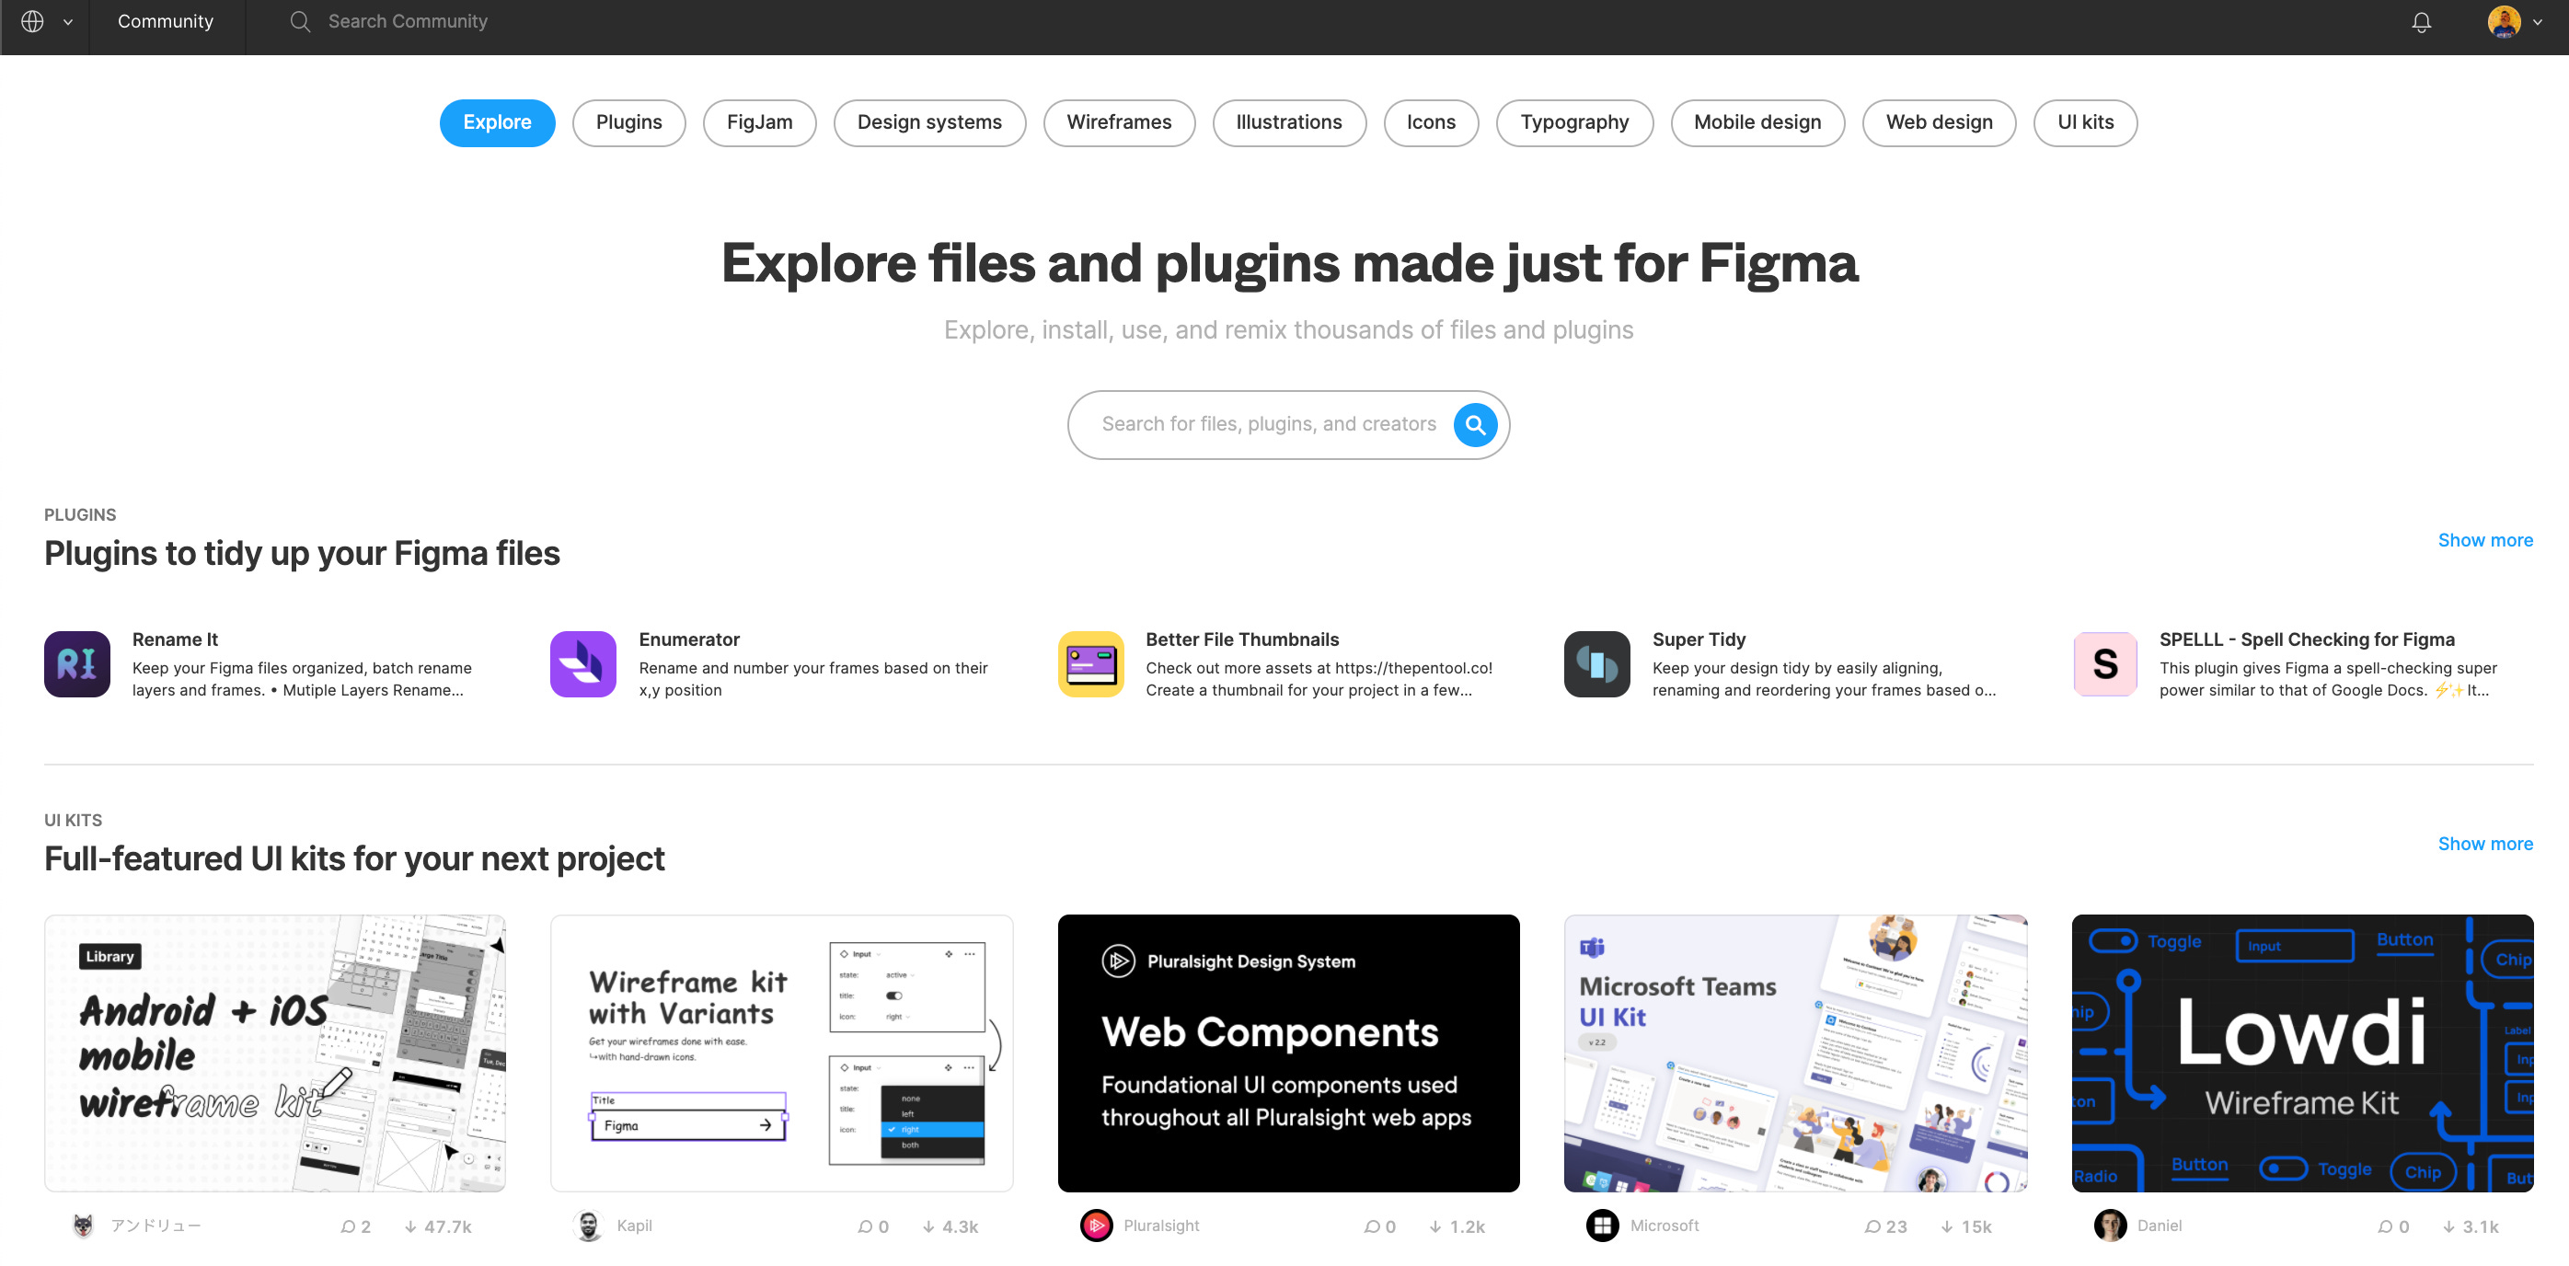Open Android + iOS mobile wireframe kit thumbnail

pyautogui.click(x=274, y=1053)
